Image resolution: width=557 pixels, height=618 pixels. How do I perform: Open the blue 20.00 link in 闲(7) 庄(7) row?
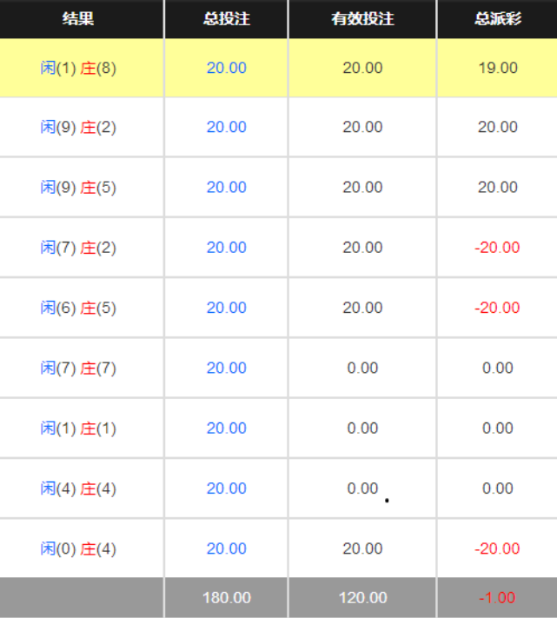click(226, 368)
